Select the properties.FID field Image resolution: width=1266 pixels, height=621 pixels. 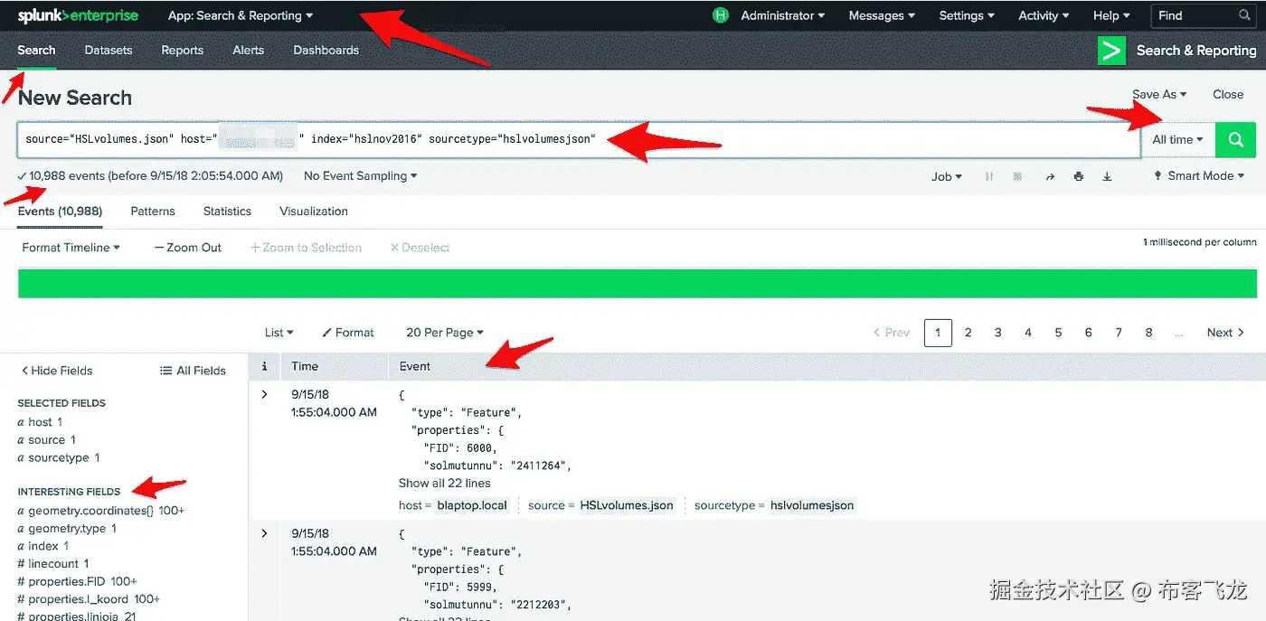click(77, 581)
